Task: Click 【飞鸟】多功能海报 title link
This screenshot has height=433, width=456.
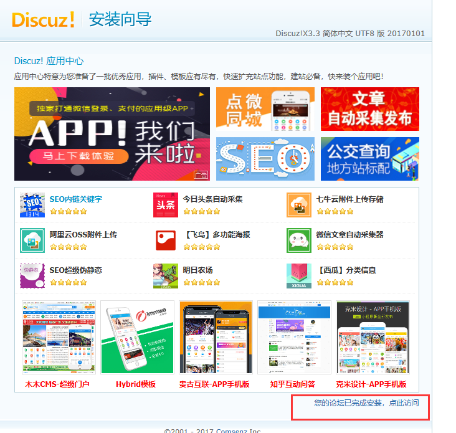Action: (216, 235)
